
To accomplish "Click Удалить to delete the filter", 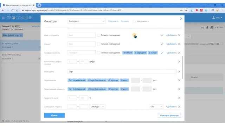I will 125,21.
